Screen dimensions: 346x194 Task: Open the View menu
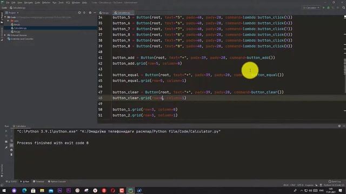point(20,3)
